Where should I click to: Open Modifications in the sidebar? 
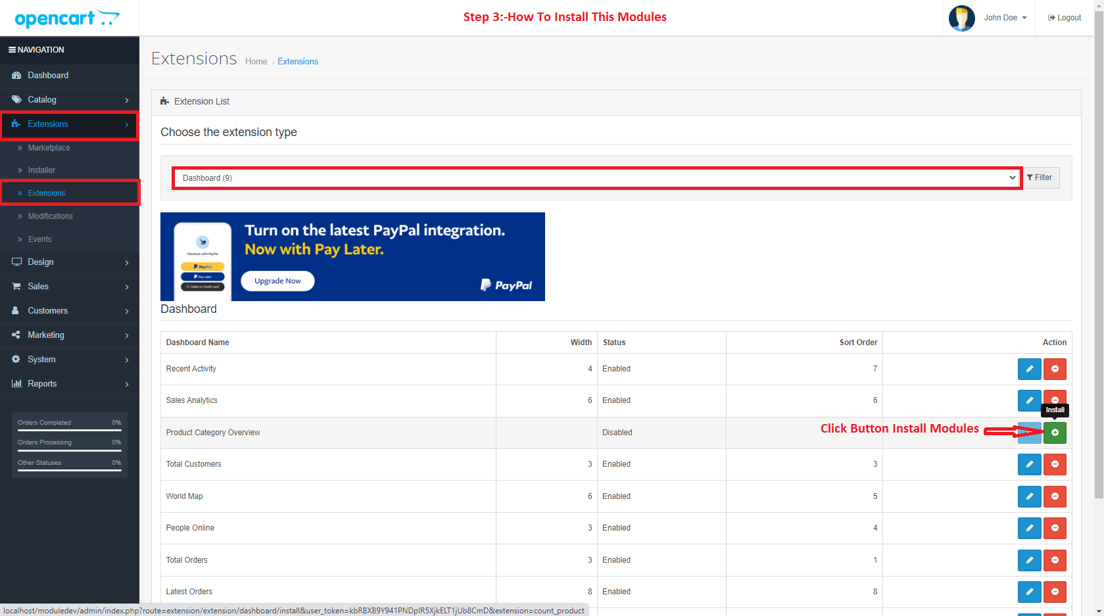50,216
